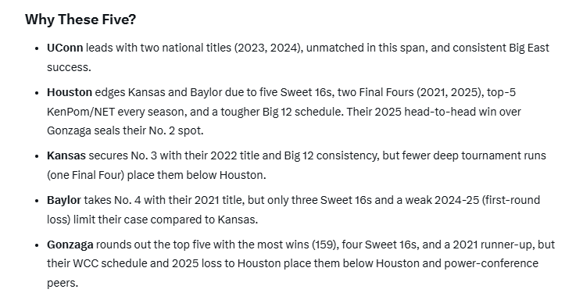Click the bold 'UConn' team name

click(x=65, y=48)
